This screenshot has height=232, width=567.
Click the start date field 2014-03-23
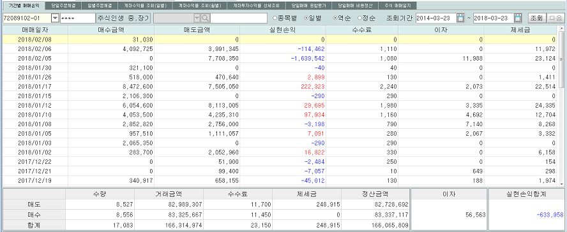click(436, 18)
